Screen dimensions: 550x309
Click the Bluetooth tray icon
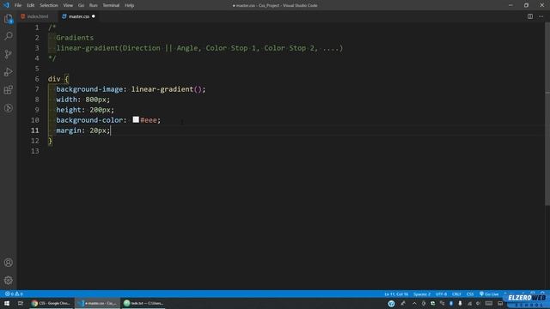(x=451, y=303)
